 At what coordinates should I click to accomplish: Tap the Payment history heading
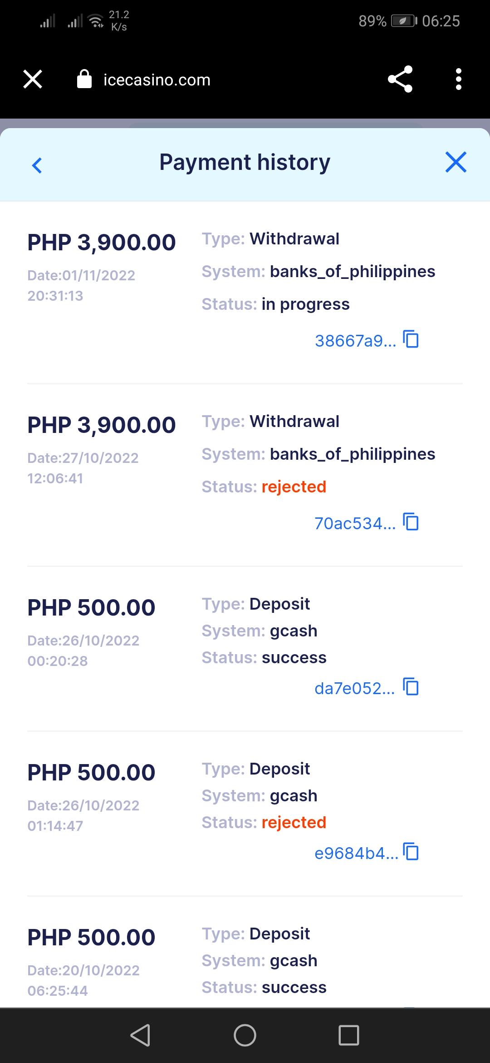pyautogui.click(x=245, y=163)
